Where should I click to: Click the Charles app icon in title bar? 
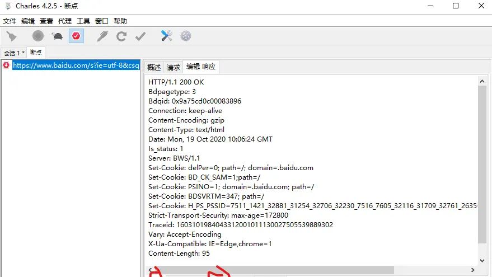[8, 6]
